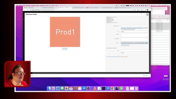Open Numbers chart icon in Dock
Screen dimensions: 176x99
pyautogui.click(x=121, y=89)
